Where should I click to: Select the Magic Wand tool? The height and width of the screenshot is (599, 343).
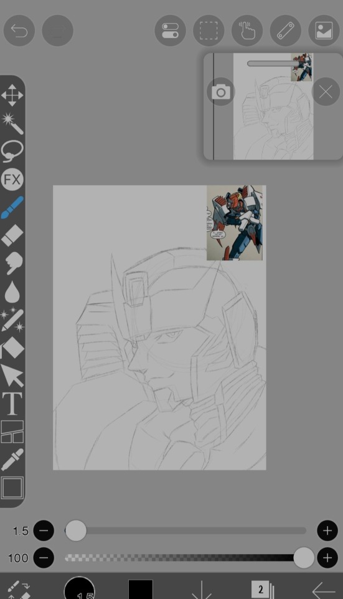12,123
